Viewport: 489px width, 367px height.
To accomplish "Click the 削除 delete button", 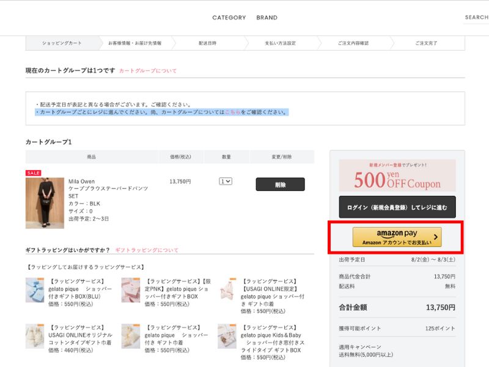I will 280,184.
